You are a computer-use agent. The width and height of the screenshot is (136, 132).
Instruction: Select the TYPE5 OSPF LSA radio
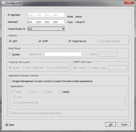pos(75,68)
